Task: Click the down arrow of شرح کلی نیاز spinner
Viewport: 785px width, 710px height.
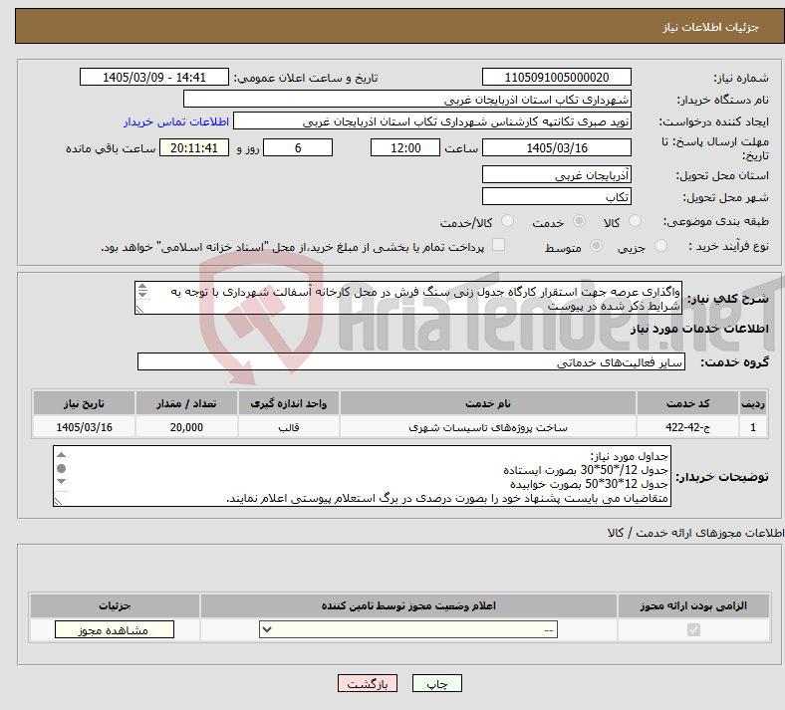Action: [x=142, y=294]
